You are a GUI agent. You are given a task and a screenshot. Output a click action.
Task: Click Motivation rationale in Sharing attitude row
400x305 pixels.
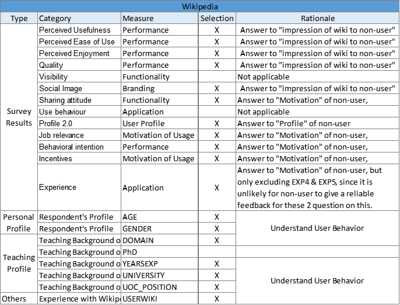tap(318, 100)
